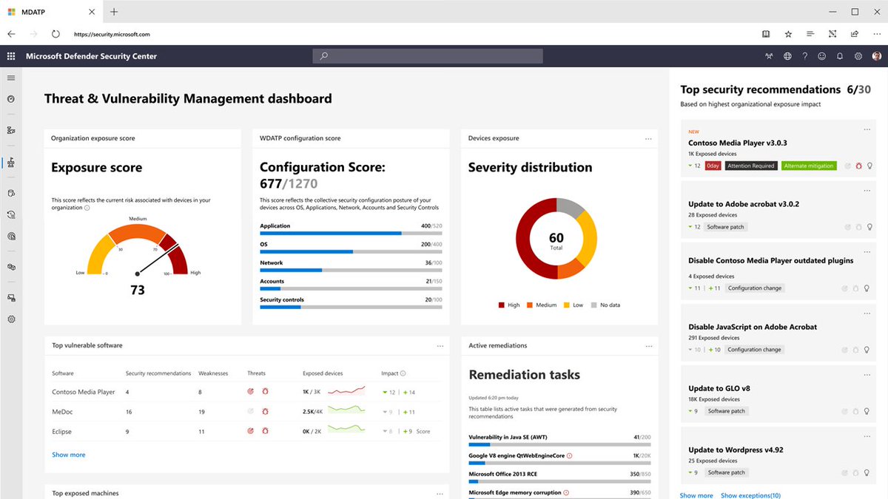The height and width of the screenshot is (499, 888).
Task: Open the partners and APIs sidebar icon
Action: [x=11, y=267]
